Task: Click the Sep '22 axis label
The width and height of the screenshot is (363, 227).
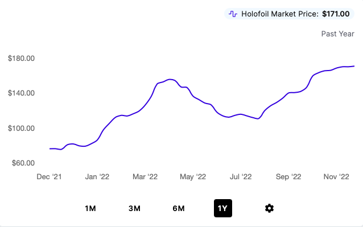Action: (288, 177)
